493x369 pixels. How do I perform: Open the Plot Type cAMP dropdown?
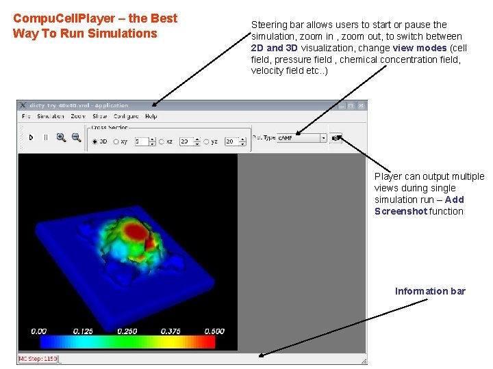pos(302,138)
